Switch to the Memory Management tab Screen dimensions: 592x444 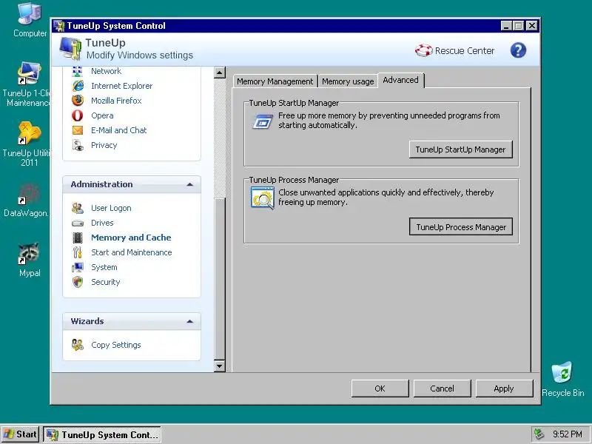[275, 81]
